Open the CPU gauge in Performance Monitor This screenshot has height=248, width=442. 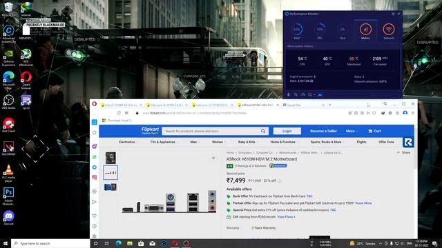pyautogui.click(x=320, y=31)
